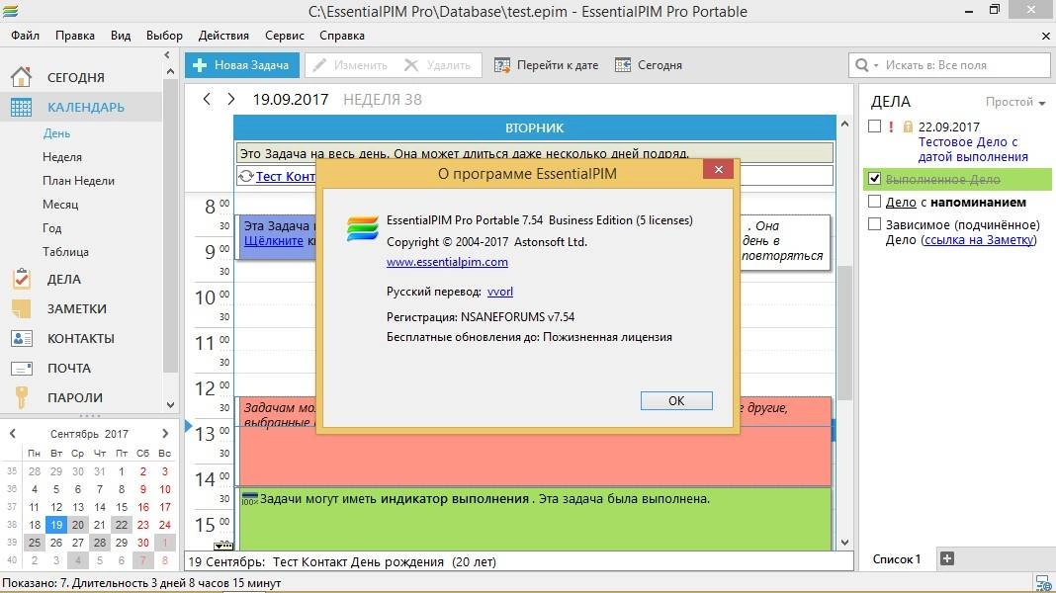Open the Вид menu
This screenshot has height=593, width=1056.
click(x=121, y=36)
